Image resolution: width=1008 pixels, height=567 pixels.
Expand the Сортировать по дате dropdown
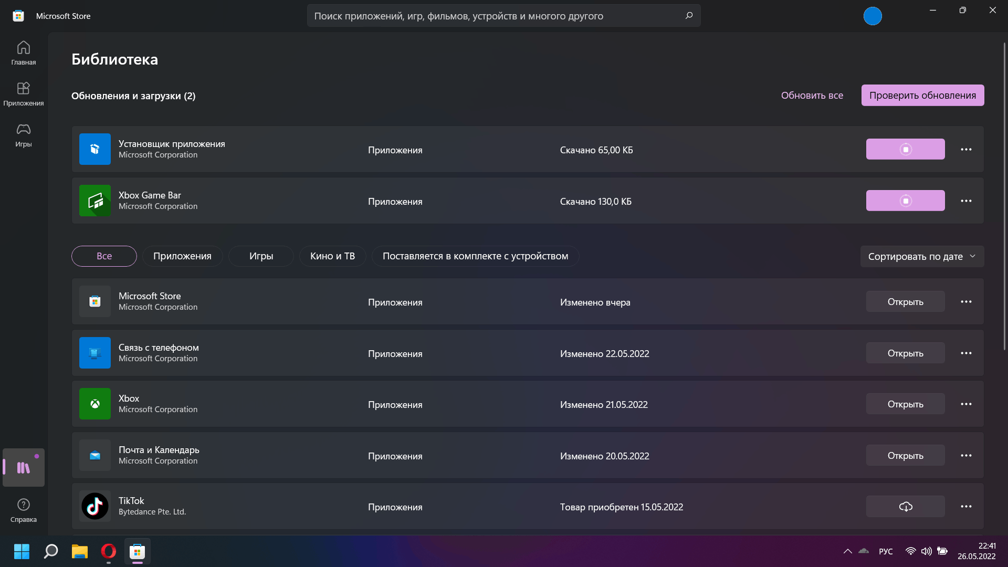[x=922, y=256]
